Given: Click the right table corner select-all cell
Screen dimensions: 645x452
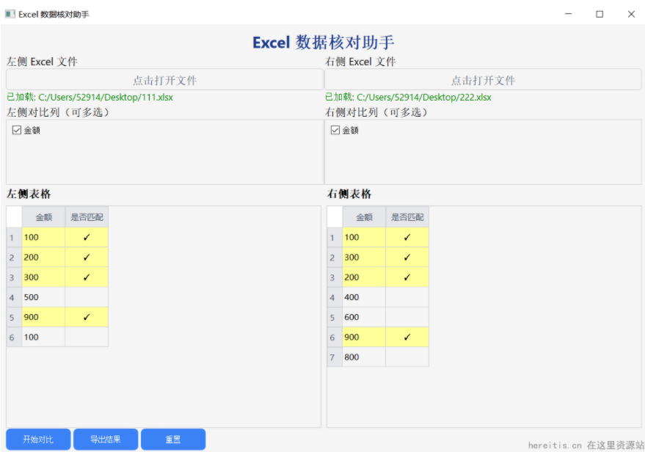Looking at the screenshot, I should (335, 217).
